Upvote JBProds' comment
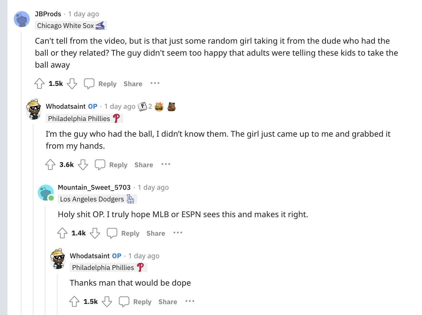 pyautogui.click(x=39, y=84)
